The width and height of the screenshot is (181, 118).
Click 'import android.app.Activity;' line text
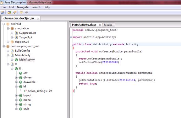click(x=94, y=37)
